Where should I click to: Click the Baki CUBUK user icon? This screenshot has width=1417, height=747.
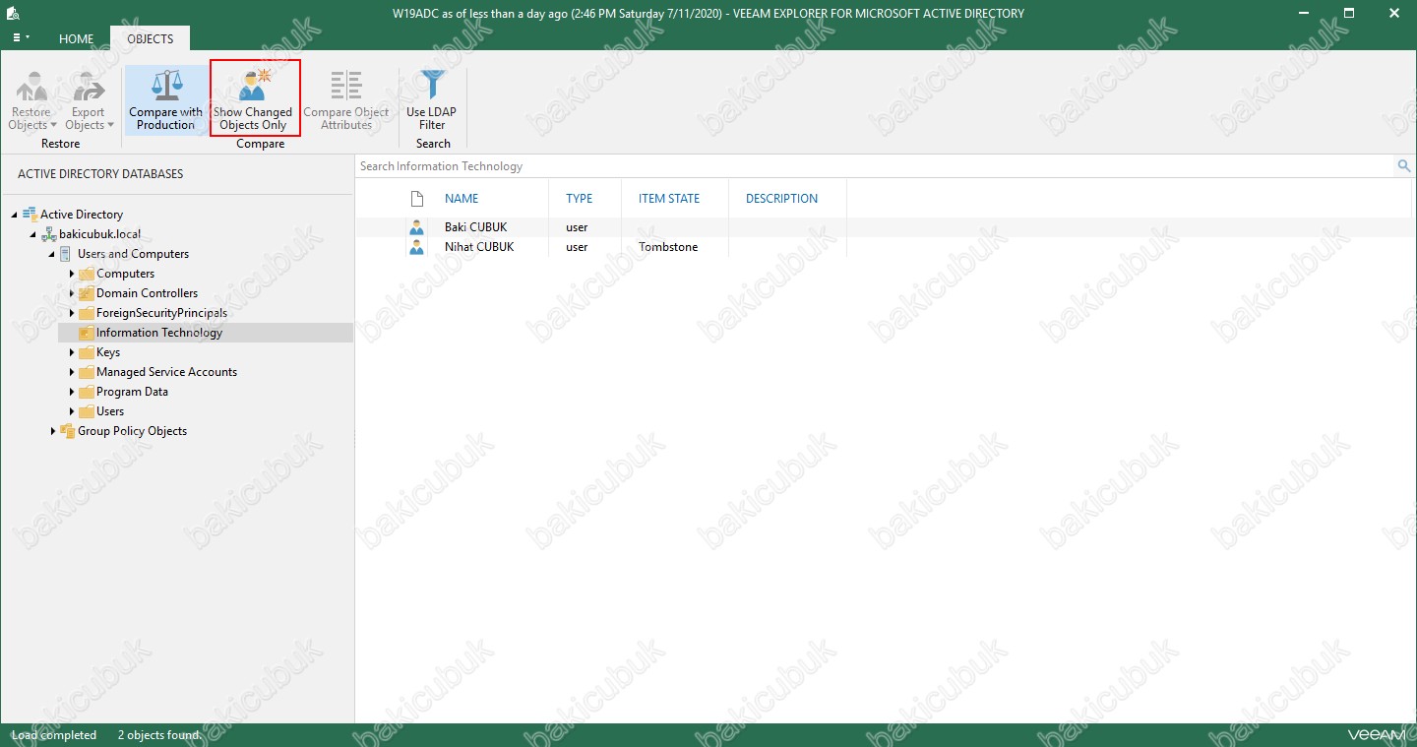[x=416, y=227]
